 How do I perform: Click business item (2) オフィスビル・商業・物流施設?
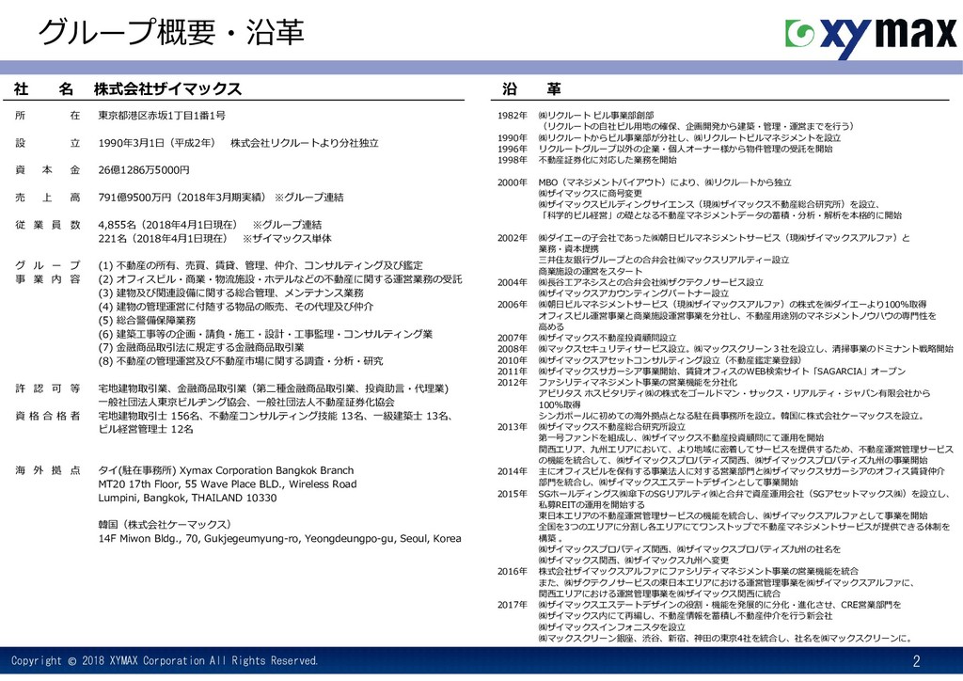point(280,279)
